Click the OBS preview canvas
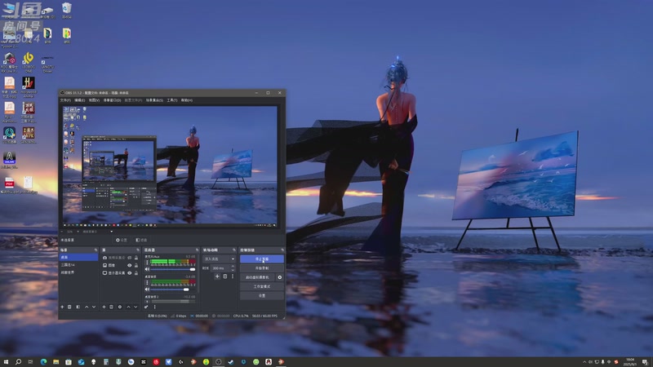 click(170, 167)
